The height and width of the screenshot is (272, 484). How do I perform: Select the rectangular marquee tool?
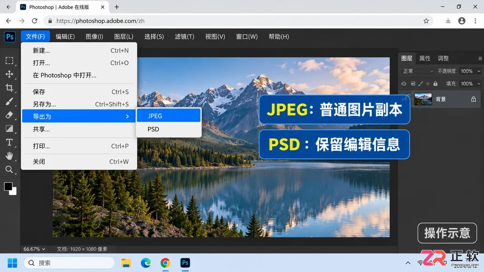pos(9,60)
